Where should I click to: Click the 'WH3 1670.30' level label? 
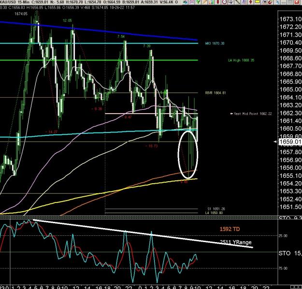tap(215, 43)
